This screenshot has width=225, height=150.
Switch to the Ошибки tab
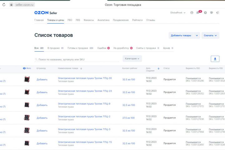103,48
